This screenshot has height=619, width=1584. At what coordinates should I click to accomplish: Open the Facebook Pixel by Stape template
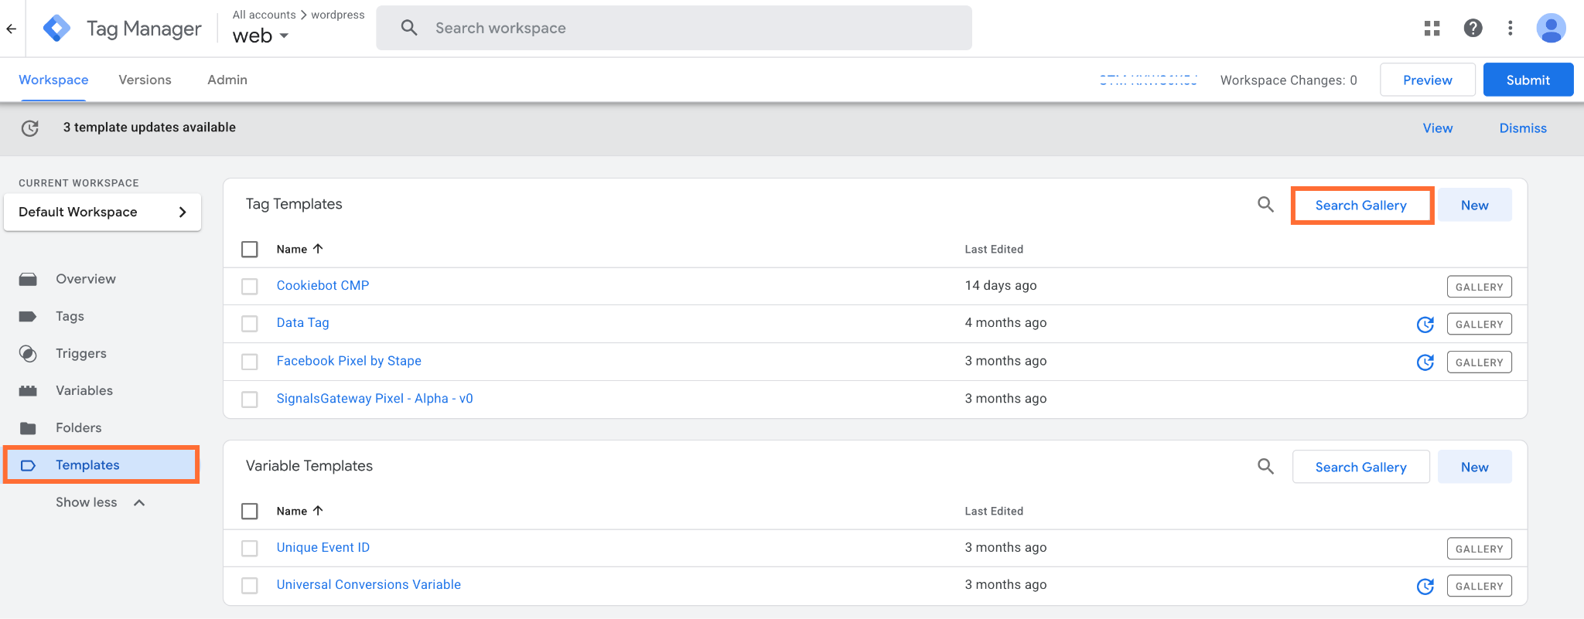(x=349, y=360)
